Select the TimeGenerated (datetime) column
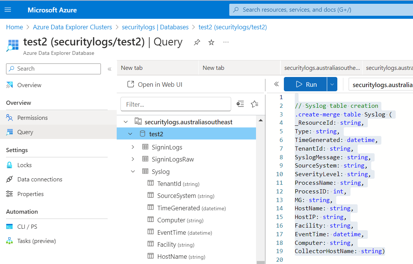The image size is (413, 264). (x=192, y=208)
